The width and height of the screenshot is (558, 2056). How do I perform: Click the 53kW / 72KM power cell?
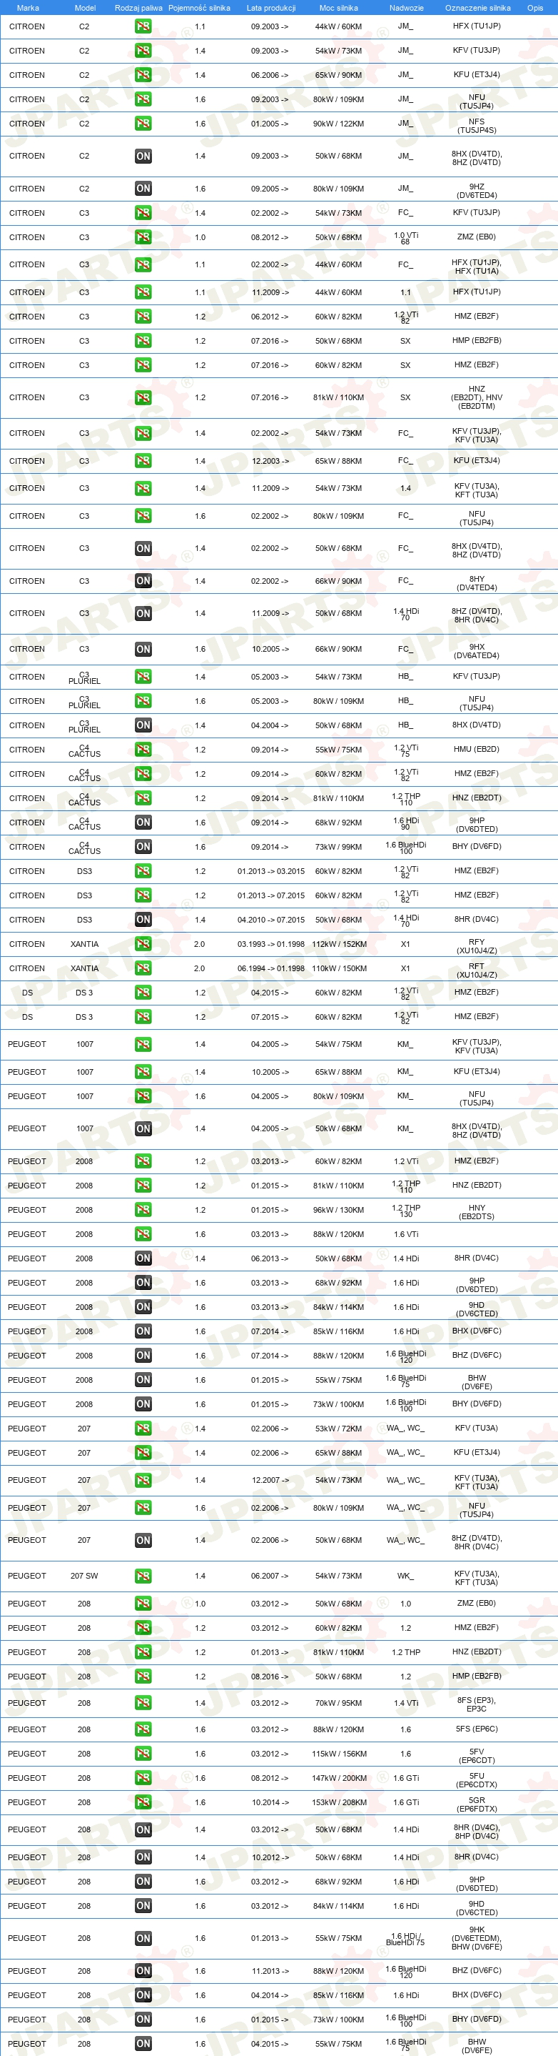(x=339, y=1429)
